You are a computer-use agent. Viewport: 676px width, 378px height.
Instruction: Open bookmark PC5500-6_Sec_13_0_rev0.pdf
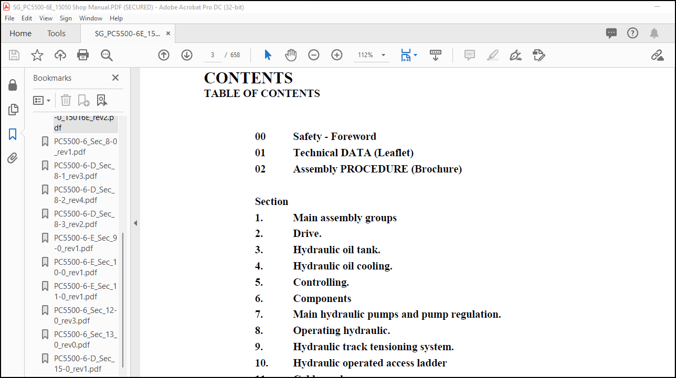[86, 340]
